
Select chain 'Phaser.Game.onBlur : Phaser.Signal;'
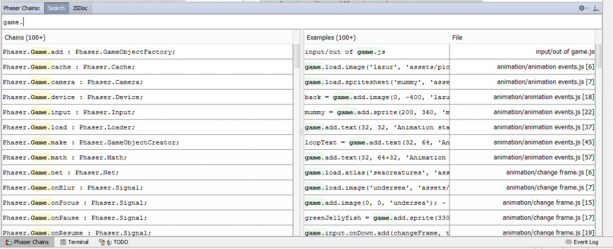click(x=147, y=188)
